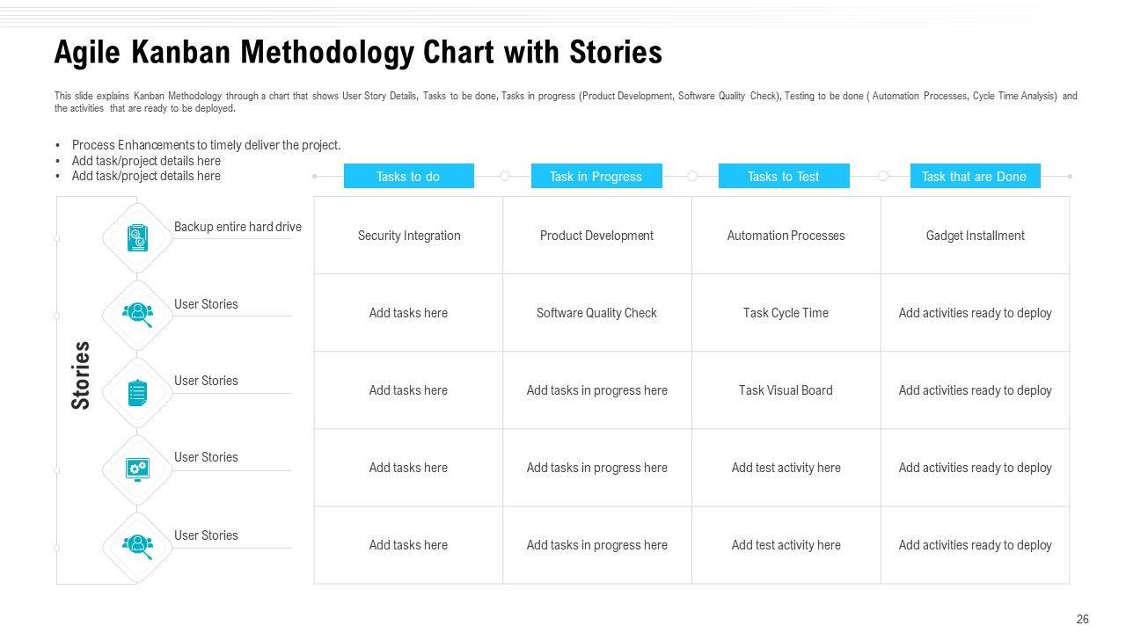Click the Product Development cell

coord(596,236)
